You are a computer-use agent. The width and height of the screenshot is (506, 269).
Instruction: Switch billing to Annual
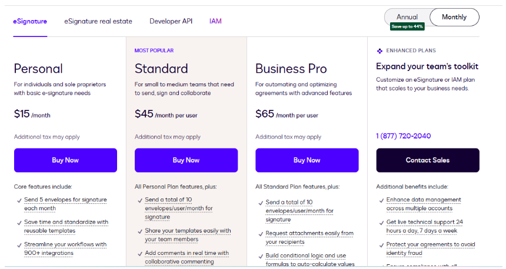click(x=407, y=17)
